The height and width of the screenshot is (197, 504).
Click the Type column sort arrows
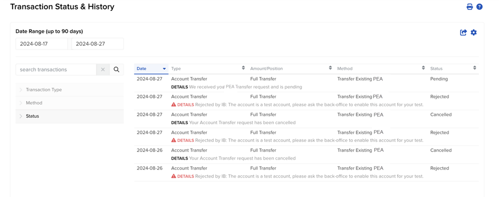point(243,68)
